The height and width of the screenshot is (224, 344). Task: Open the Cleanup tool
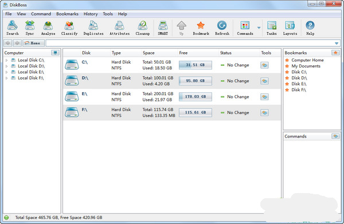[143, 28]
